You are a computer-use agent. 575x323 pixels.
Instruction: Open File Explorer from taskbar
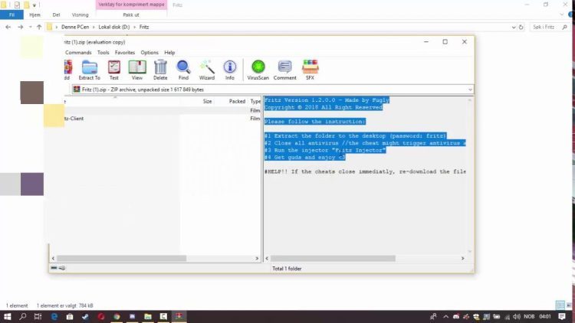[148, 316]
